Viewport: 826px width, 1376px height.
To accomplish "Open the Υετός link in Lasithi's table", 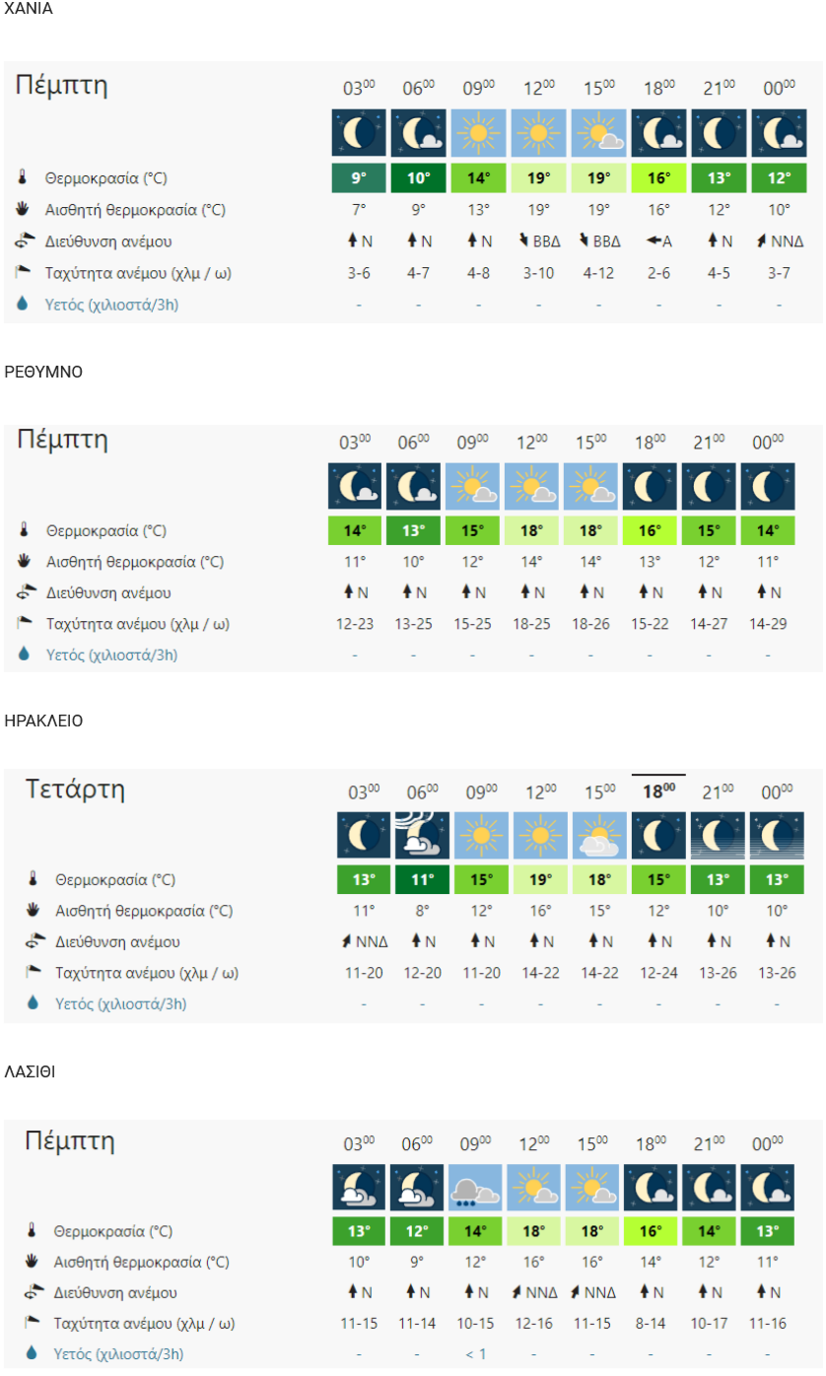I will (x=119, y=1353).
